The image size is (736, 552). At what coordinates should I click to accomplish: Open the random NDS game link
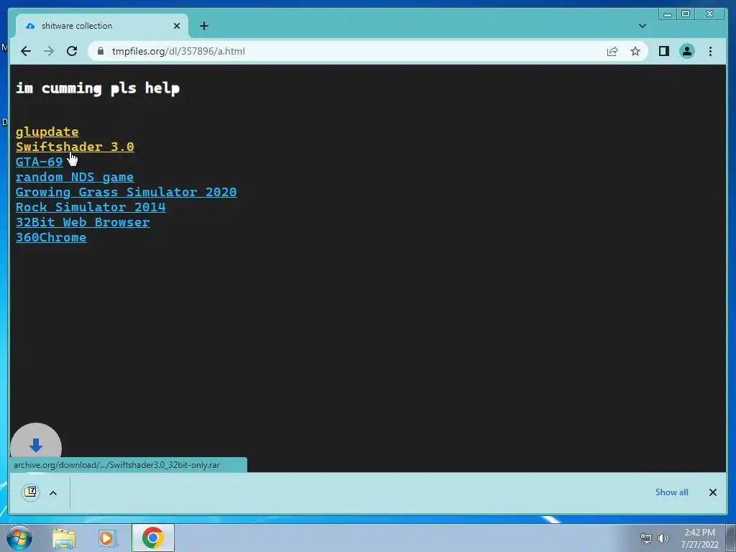[x=75, y=177]
